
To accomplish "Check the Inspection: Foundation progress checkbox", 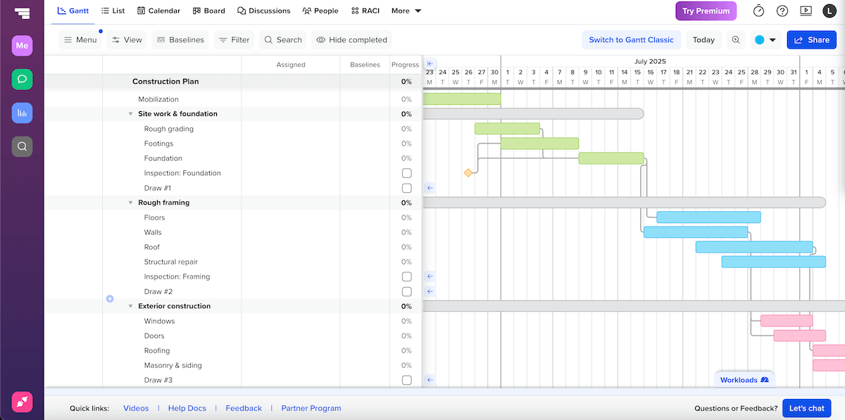I will [x=407, y=172].
